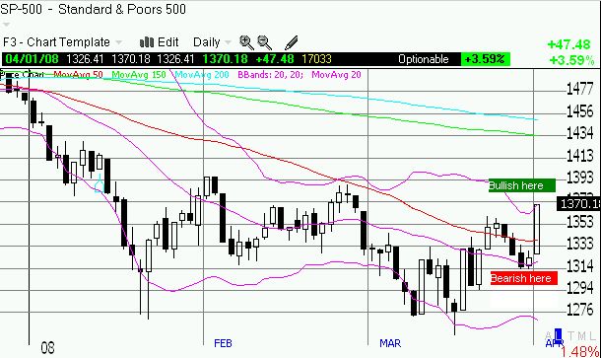The width and height of the screenshot is (601, 358).
Task: Click the blue scale icon near APR
Action: [558, 335]
